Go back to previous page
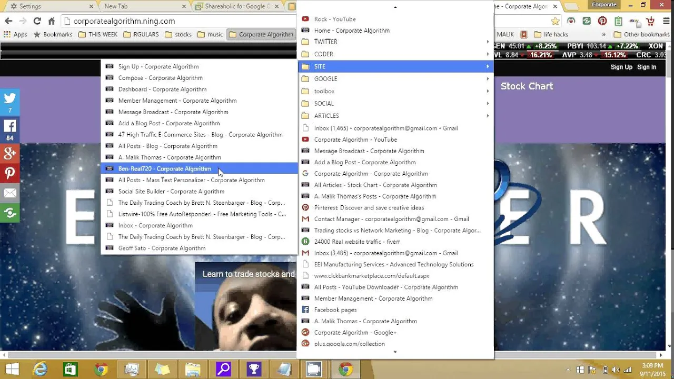Viewport: 674px width, 379px height. 8,21
